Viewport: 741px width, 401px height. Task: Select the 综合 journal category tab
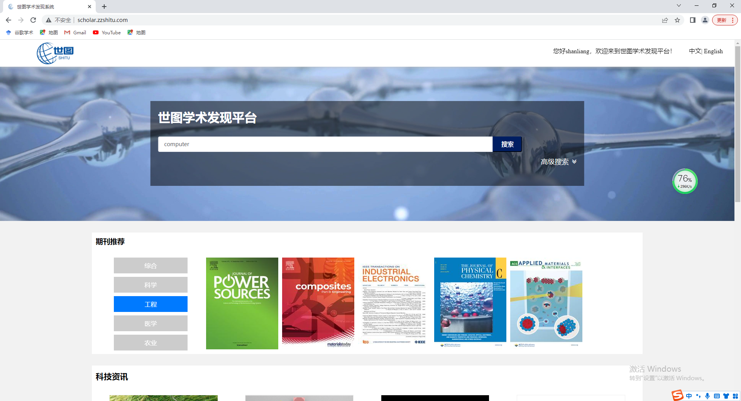(151, 266)
